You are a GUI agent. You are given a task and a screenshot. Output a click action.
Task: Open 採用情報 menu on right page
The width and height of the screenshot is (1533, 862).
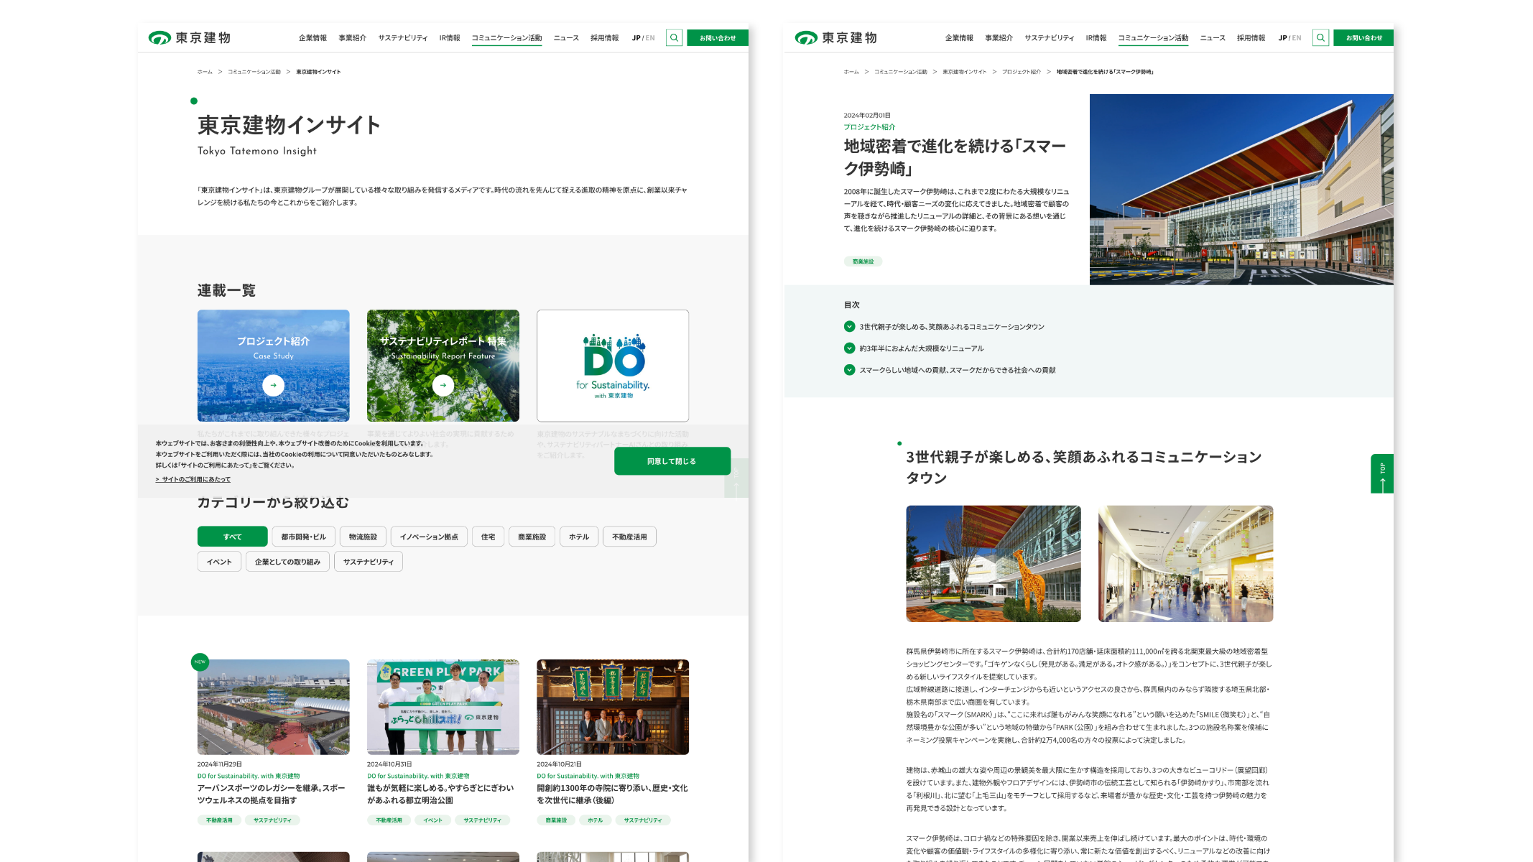pos(1251,38)
